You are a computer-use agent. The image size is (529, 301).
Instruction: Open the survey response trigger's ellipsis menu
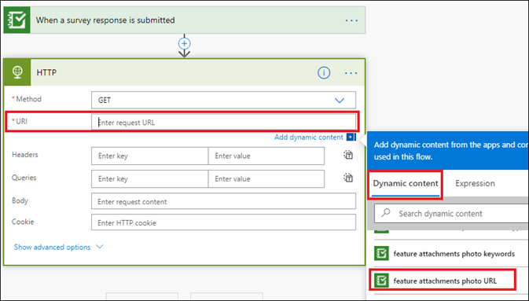coord(351,20)
